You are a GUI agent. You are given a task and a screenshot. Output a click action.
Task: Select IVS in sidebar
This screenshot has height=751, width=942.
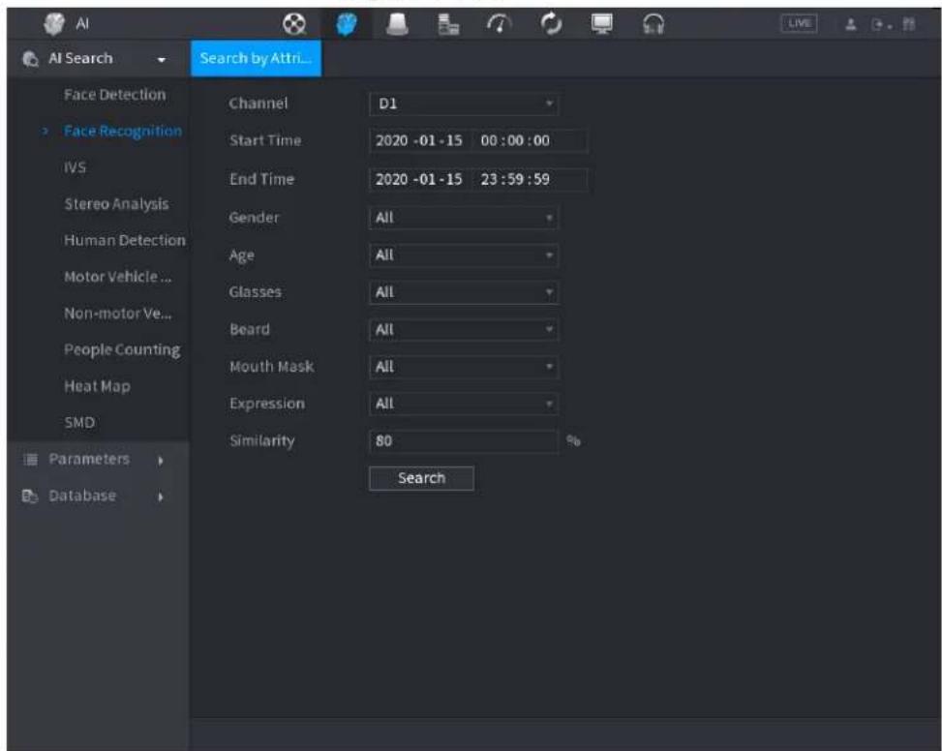pyautogui.click(x=76, y=167)
